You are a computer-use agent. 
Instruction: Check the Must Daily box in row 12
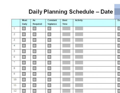[x=24, y=91]
